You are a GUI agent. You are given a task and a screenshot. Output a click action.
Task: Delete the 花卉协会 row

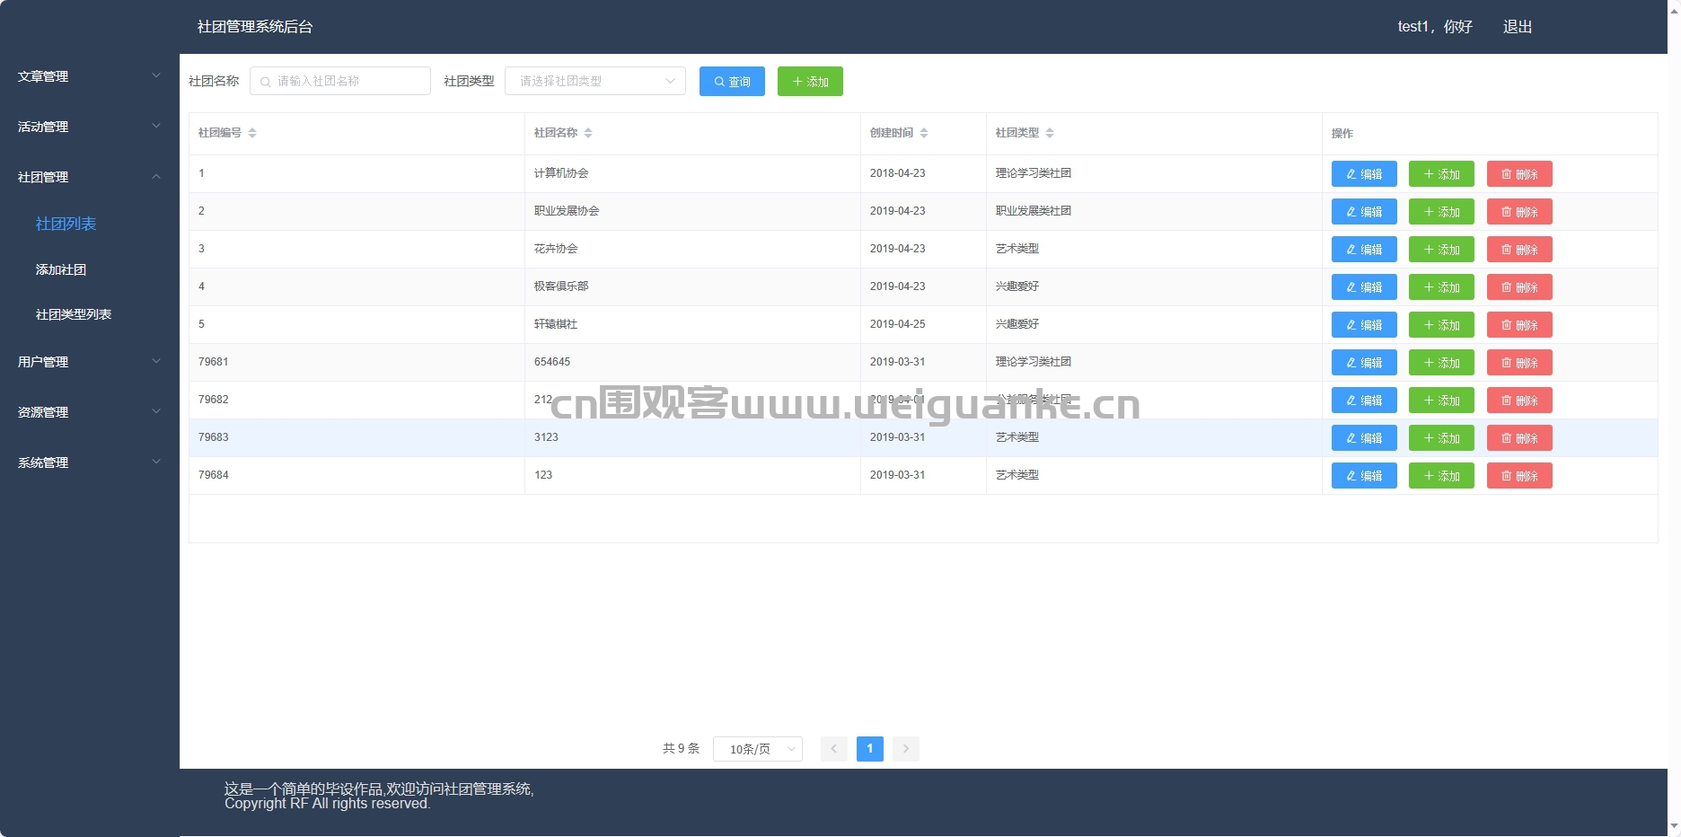pyautogui.click(x=1519, y=250)
